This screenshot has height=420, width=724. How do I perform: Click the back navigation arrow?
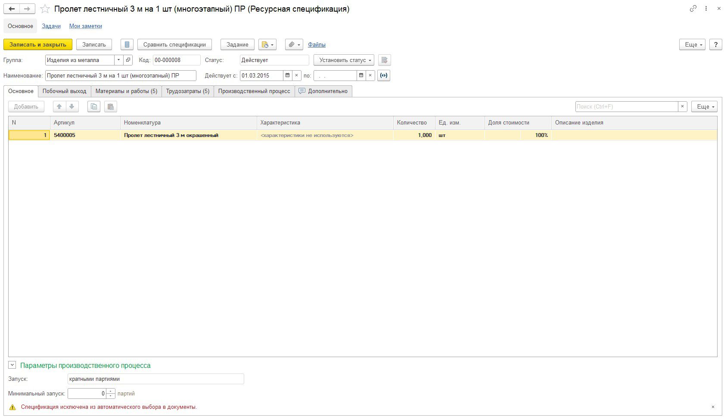(x=12, y=9)
